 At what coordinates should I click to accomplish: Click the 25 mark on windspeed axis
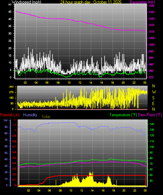(10, 41)
